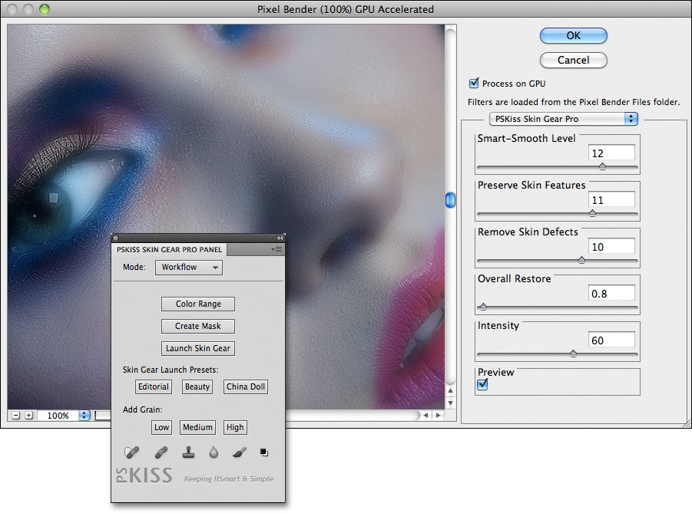Uncheck the Preview checkbox

(x=482, y=385)
